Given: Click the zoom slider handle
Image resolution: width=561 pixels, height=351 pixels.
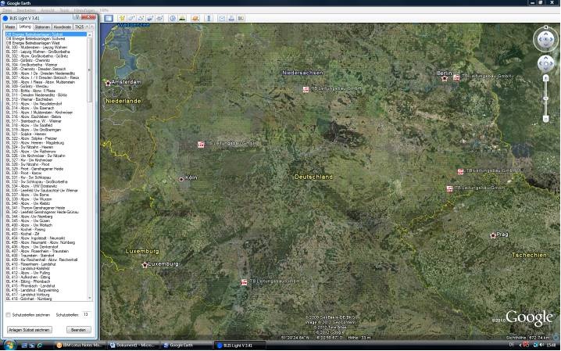Looking at the screenshot, I should click(x=545, y=98).
